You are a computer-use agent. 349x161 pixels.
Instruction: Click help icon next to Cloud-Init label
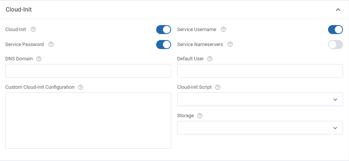tap(33, 30)
